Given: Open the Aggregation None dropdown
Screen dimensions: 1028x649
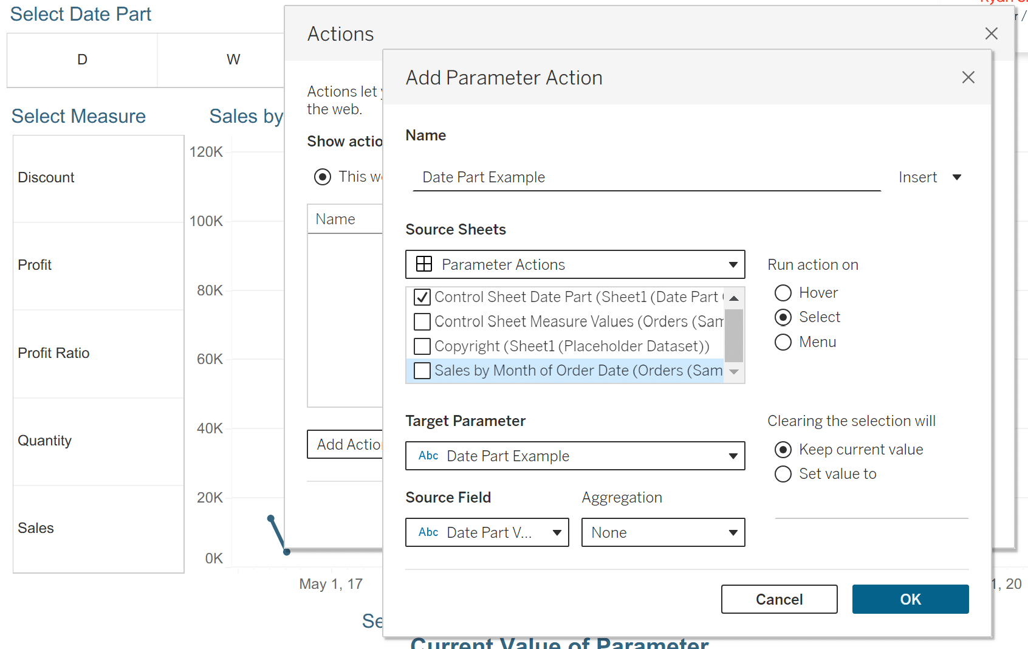Looking at the screenshot, I should point(663,532).
